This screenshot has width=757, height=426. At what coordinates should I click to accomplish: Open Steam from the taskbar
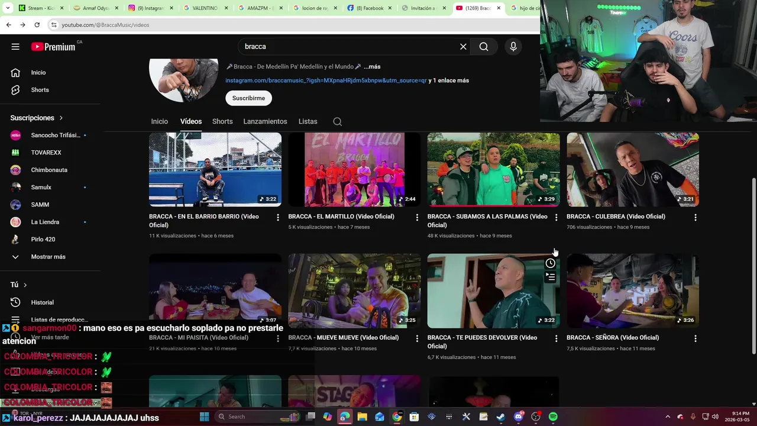[x=501, y=417]
